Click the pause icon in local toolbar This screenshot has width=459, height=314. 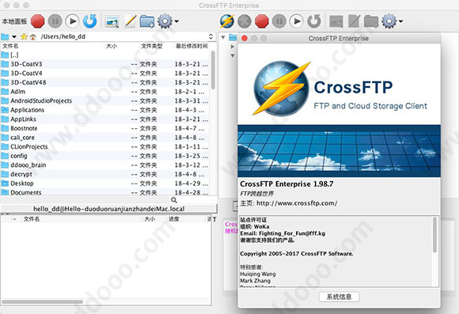pyautogui.click(x=55, y=21)
